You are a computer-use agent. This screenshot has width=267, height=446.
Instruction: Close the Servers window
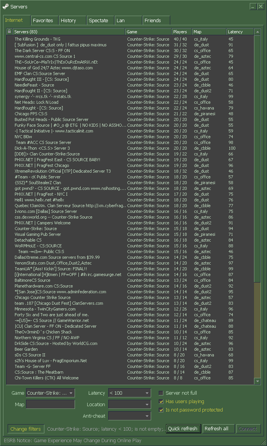click(x=260, y=7)
